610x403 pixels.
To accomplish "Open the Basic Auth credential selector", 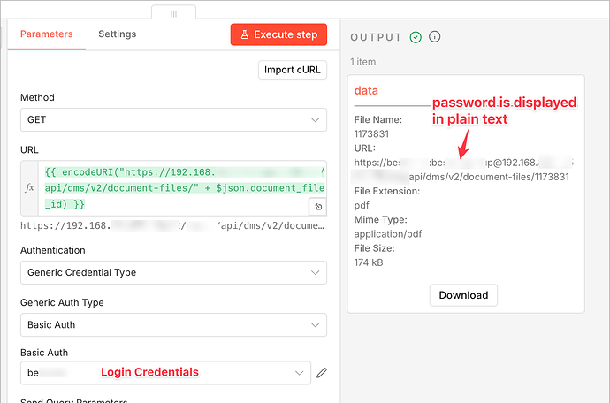I will 165,373.
